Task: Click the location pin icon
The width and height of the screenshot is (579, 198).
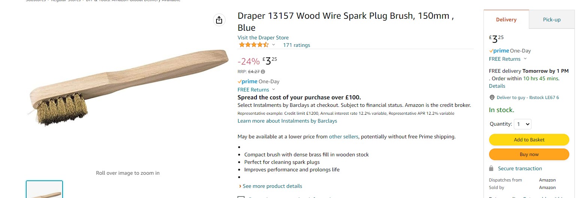Action: coord(492,97)
